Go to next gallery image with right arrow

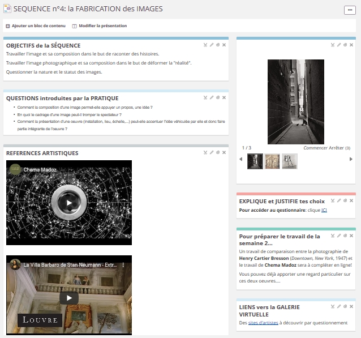coord(350,160)
